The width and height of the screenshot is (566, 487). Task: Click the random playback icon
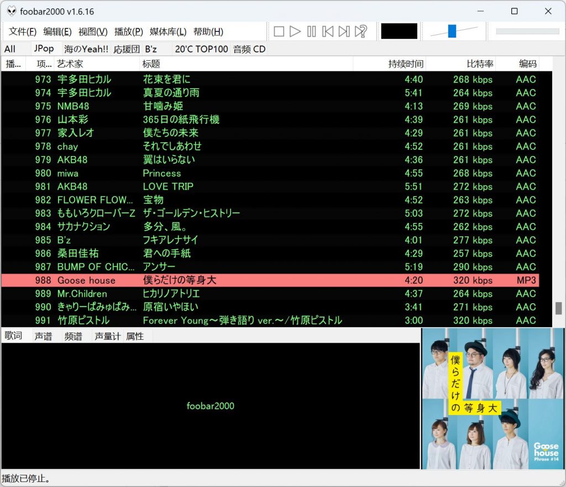tap(360, 32)
